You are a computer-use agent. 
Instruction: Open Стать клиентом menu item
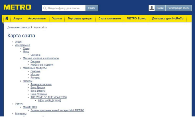[x=109, y=19]
